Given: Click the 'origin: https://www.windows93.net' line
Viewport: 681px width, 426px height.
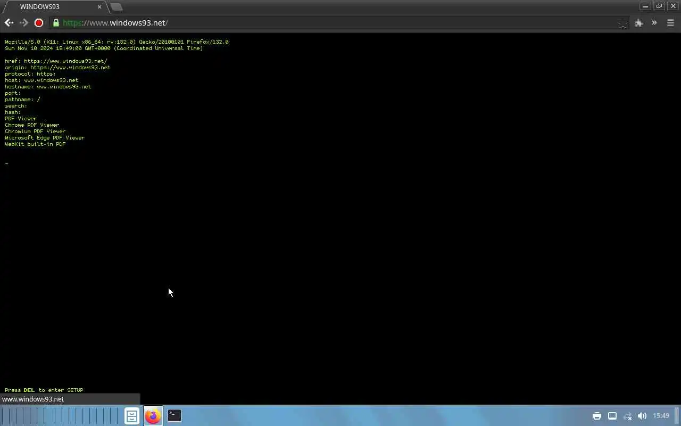Looking at the screenshot, I should pyautogui.click(x=57, y=68).
